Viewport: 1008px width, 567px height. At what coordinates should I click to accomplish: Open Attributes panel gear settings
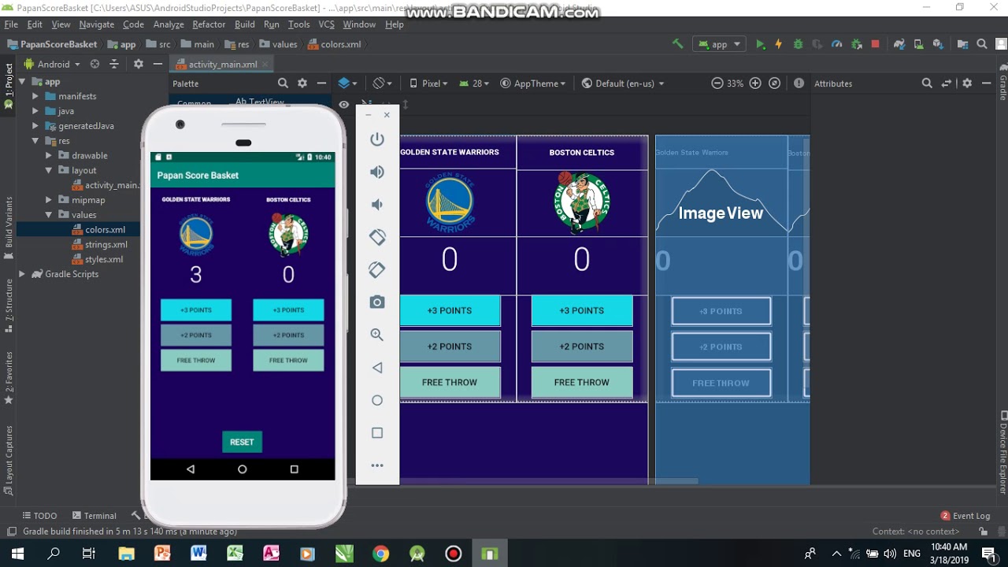[x=967, y=83]
